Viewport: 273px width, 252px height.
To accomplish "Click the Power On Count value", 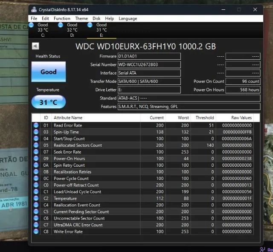I will [243, 81].
